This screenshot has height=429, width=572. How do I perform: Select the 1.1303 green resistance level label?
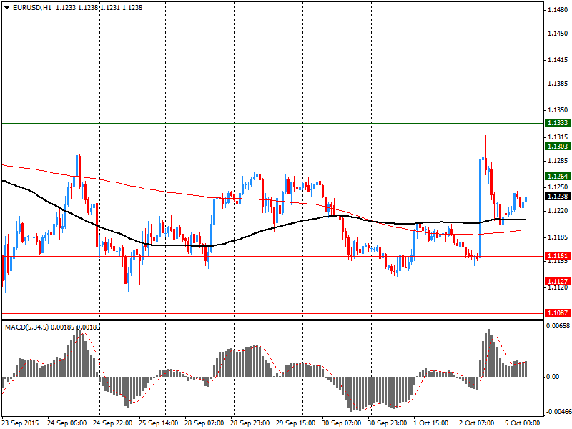point(558,147)
